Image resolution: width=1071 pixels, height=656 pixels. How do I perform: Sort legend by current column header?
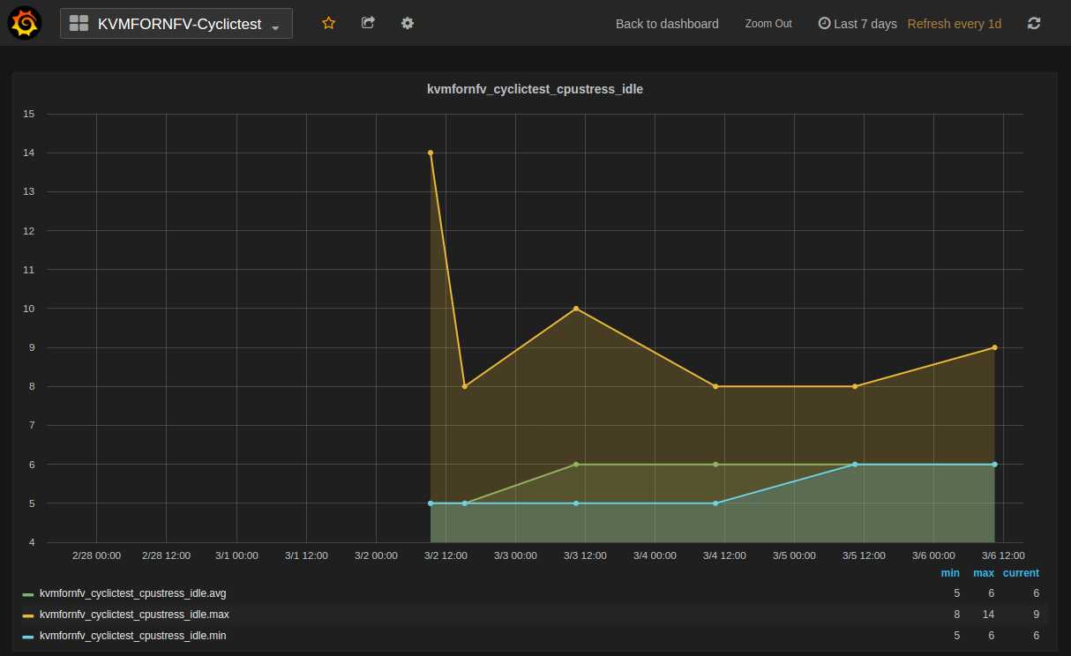1020,573
